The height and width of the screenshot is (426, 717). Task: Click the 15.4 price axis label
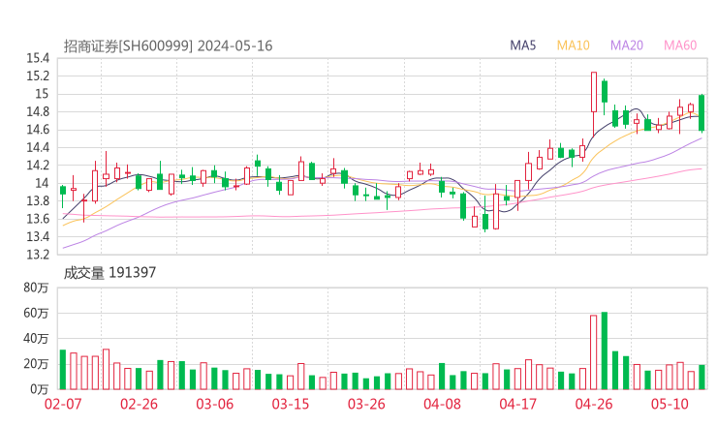point(38,58)
